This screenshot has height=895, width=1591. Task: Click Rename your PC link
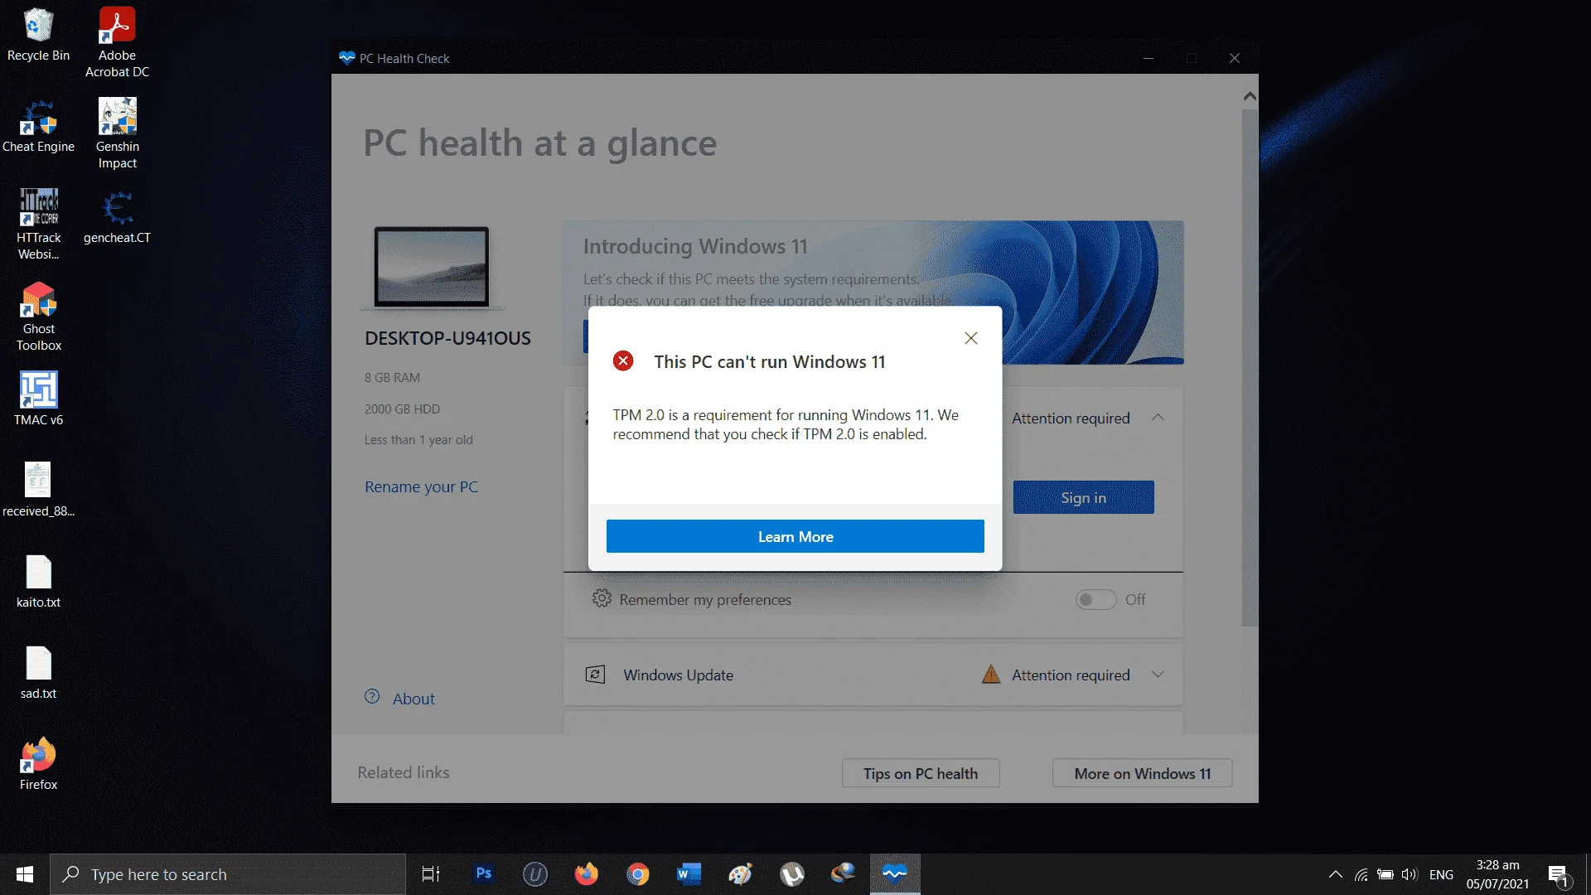[x=421, y=487]
